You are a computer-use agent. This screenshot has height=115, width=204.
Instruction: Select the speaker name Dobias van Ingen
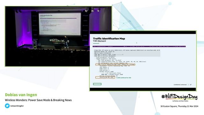(x=21, y=95)
